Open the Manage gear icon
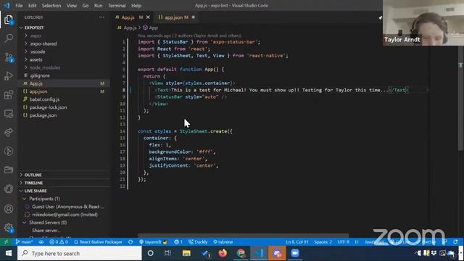The height and width of the screenshot is (261, 464). (9, 228)
